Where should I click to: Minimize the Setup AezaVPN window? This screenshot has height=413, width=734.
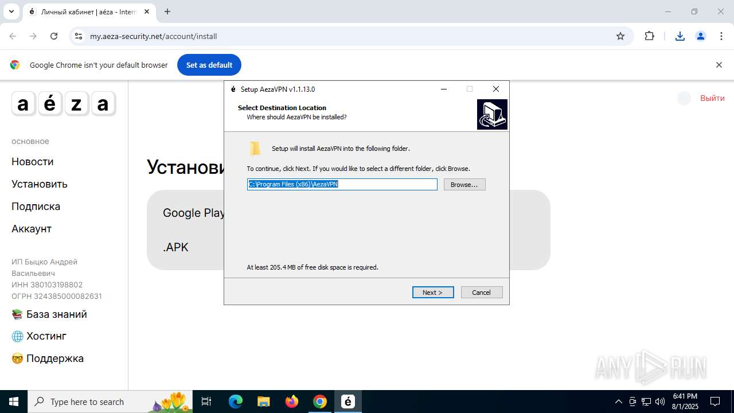coord(443,89)
